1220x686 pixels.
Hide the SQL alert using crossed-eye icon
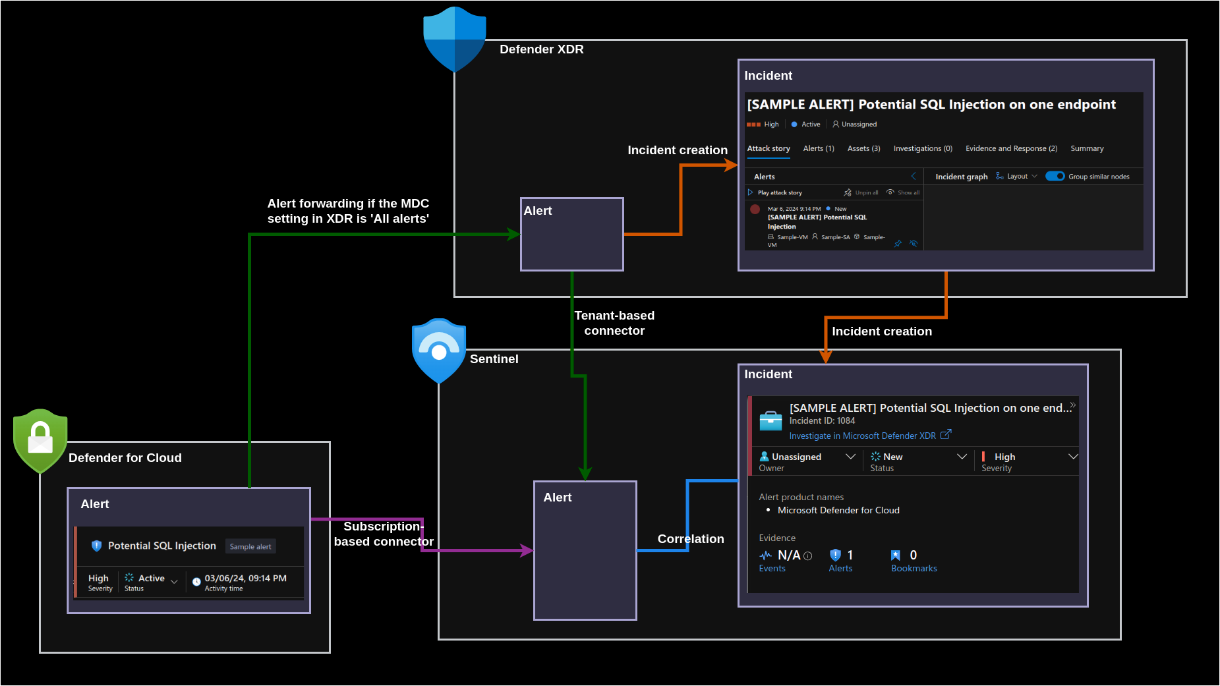[x=914, y=244]
